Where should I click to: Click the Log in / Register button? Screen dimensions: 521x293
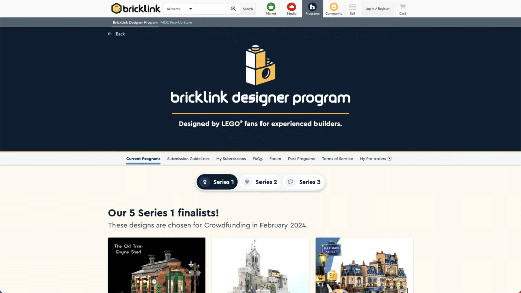377,8
